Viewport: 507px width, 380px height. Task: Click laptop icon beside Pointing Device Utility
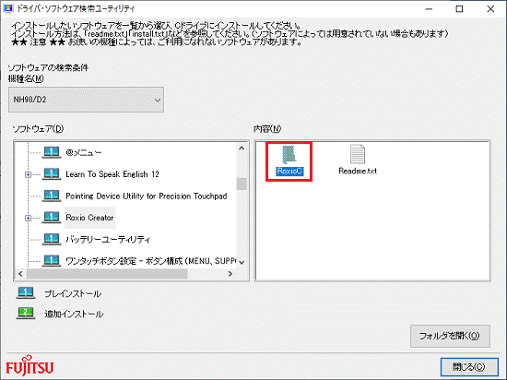(52, 196)
